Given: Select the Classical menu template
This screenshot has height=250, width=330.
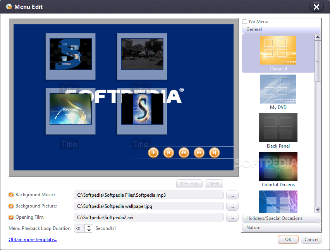Looking at the screenshot, I should tap(278, 53).
